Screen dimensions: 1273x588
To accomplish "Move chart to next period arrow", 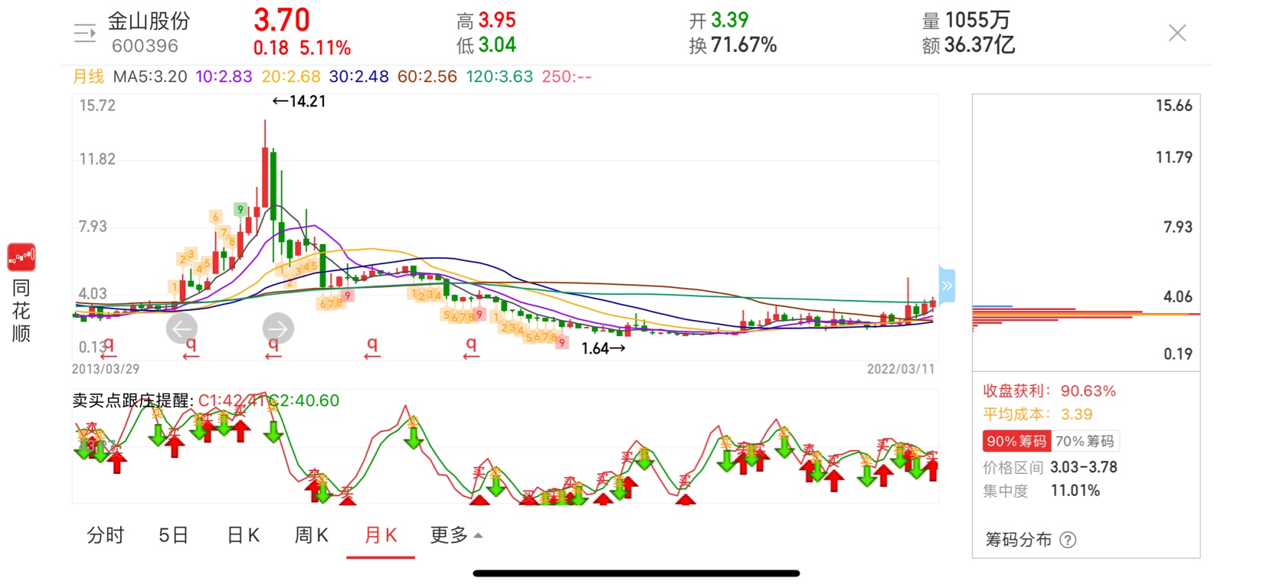I will tap(278, 328).
